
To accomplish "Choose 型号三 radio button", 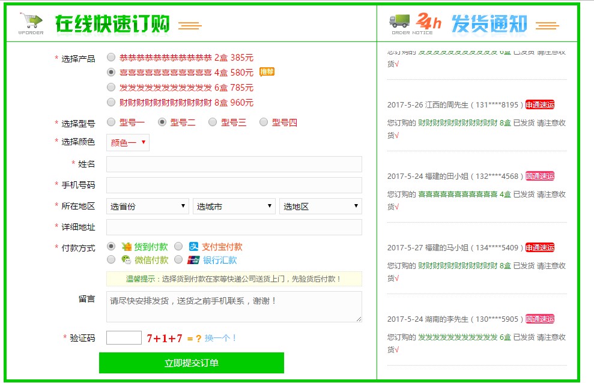I will pyautogui.click(x=213, y=122).
